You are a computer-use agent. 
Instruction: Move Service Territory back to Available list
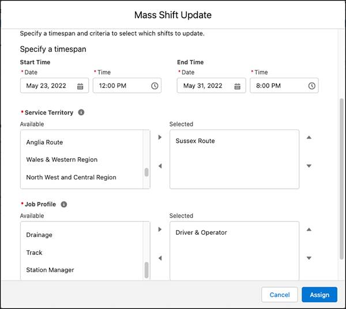click(x=160, y=166)
